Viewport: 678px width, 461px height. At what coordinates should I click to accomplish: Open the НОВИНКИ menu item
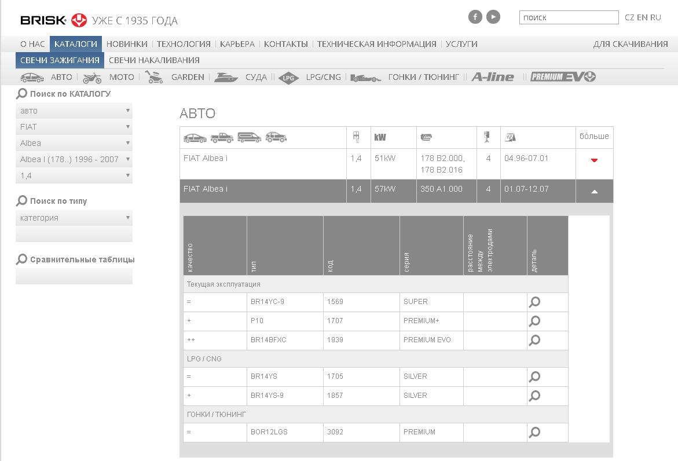click(127, 44)
